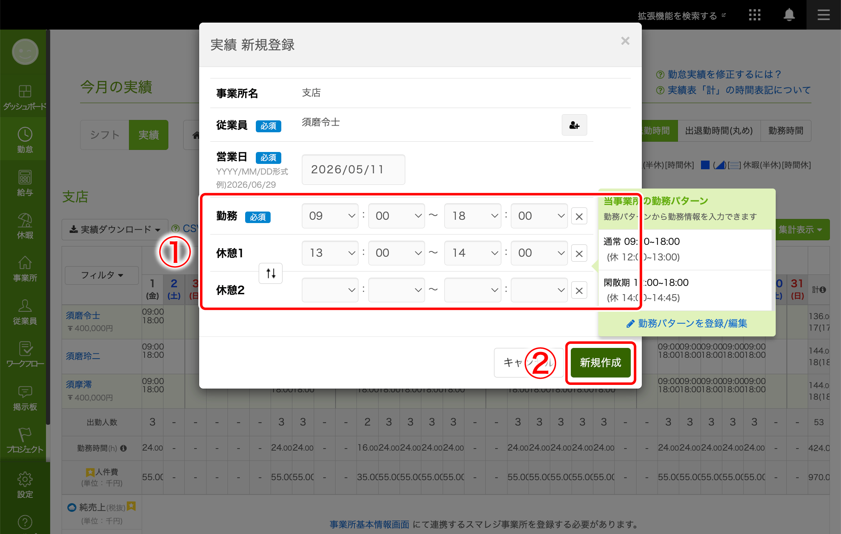Open the 休憩1 start hour dropdown showing 13

pos(330,253)
